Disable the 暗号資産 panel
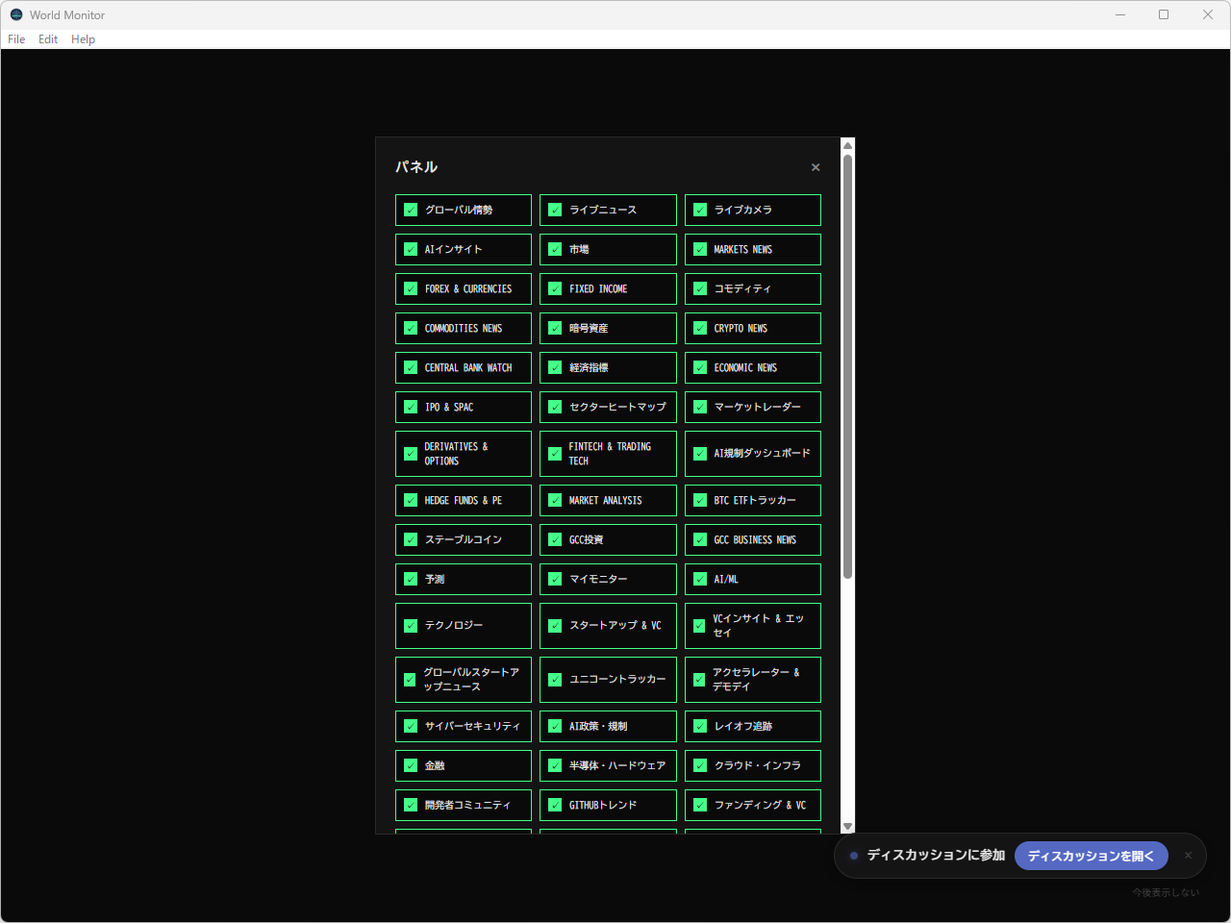This screenshot has width=1231, height=923. pos(555,328)
